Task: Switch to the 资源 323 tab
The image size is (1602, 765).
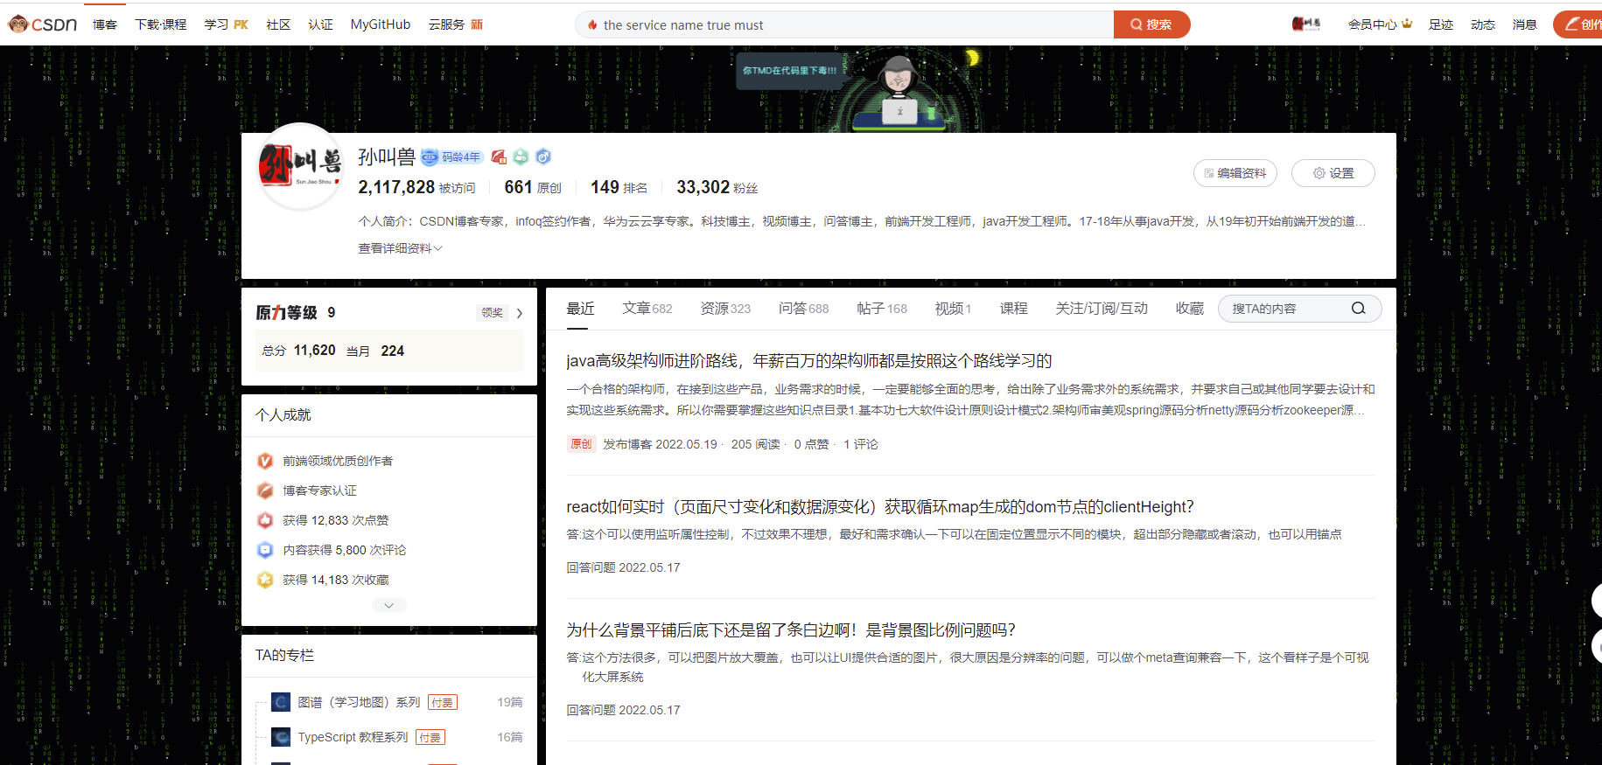Action: (x=725, y=309)
